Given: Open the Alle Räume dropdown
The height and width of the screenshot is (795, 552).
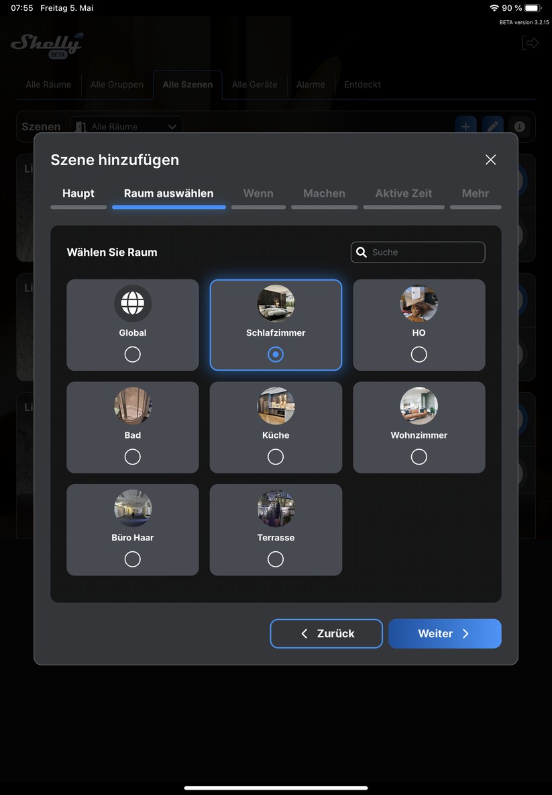Looking at the screenshot, I should point(127,126).
